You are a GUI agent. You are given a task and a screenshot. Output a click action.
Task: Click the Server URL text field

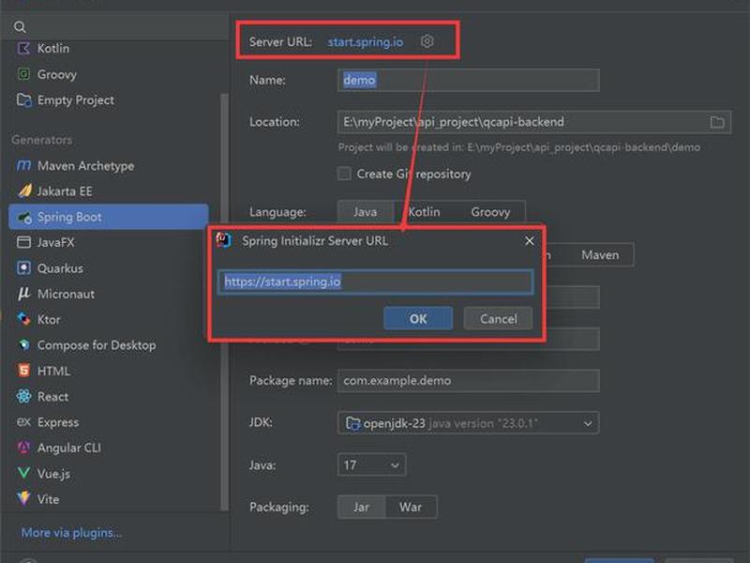pyautogui.click(x=376, y=281)
